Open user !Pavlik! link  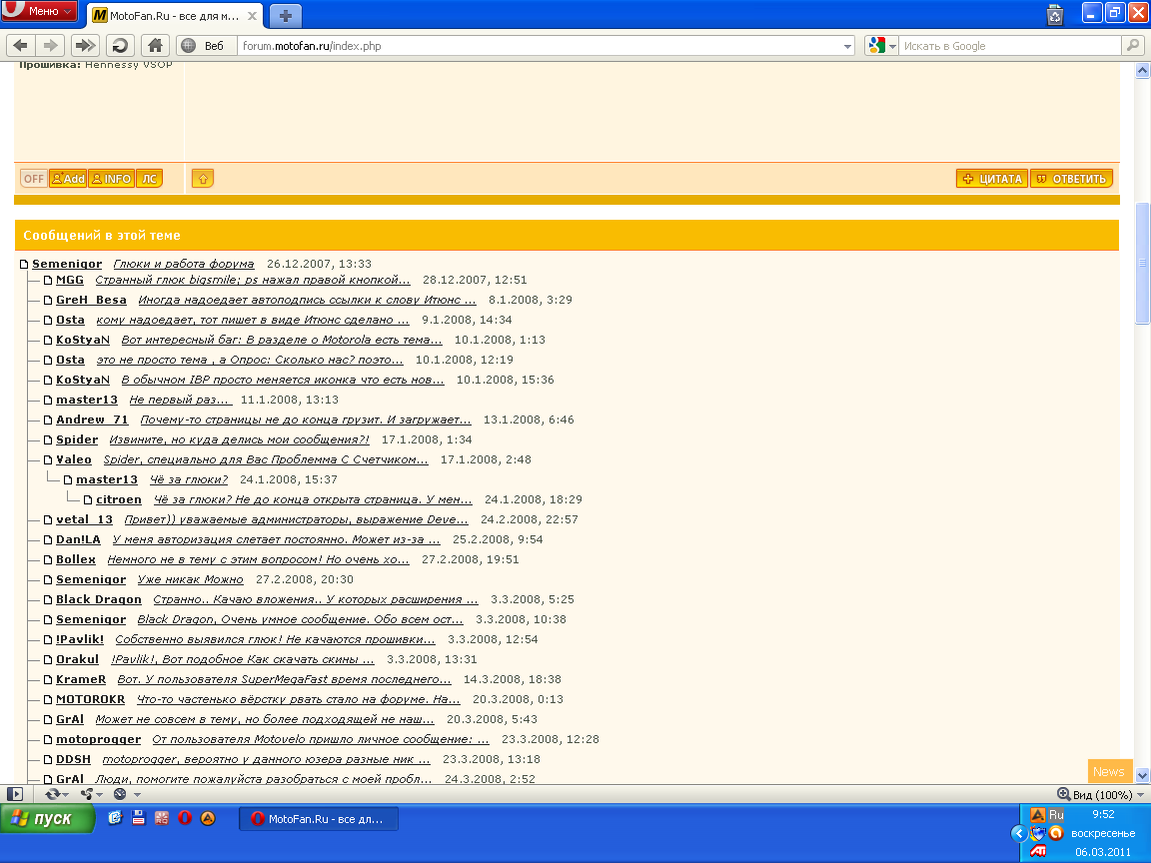pos(79,639)
